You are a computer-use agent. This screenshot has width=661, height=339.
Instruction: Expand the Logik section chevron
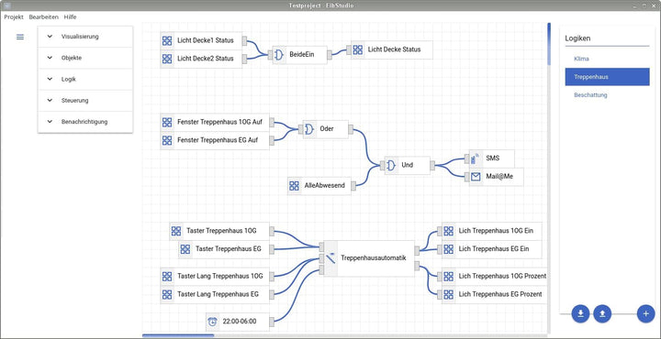tap(50, 79)
